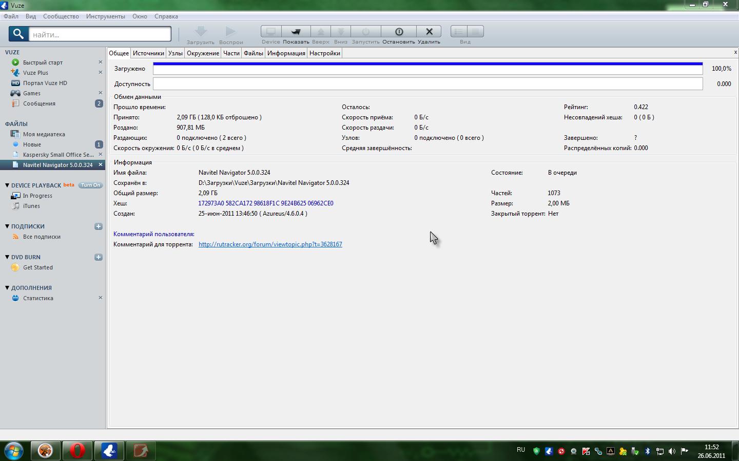
Task: Open the Справка menu
Action: pos(166,16)
